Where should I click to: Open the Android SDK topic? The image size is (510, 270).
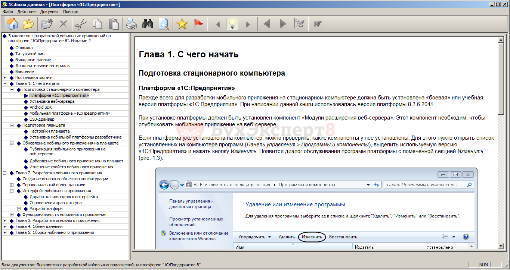pos(41,107)
